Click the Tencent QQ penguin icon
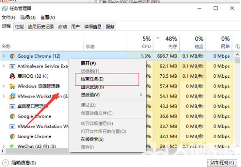This screenshot has width=241, height=167. [12, 76]
